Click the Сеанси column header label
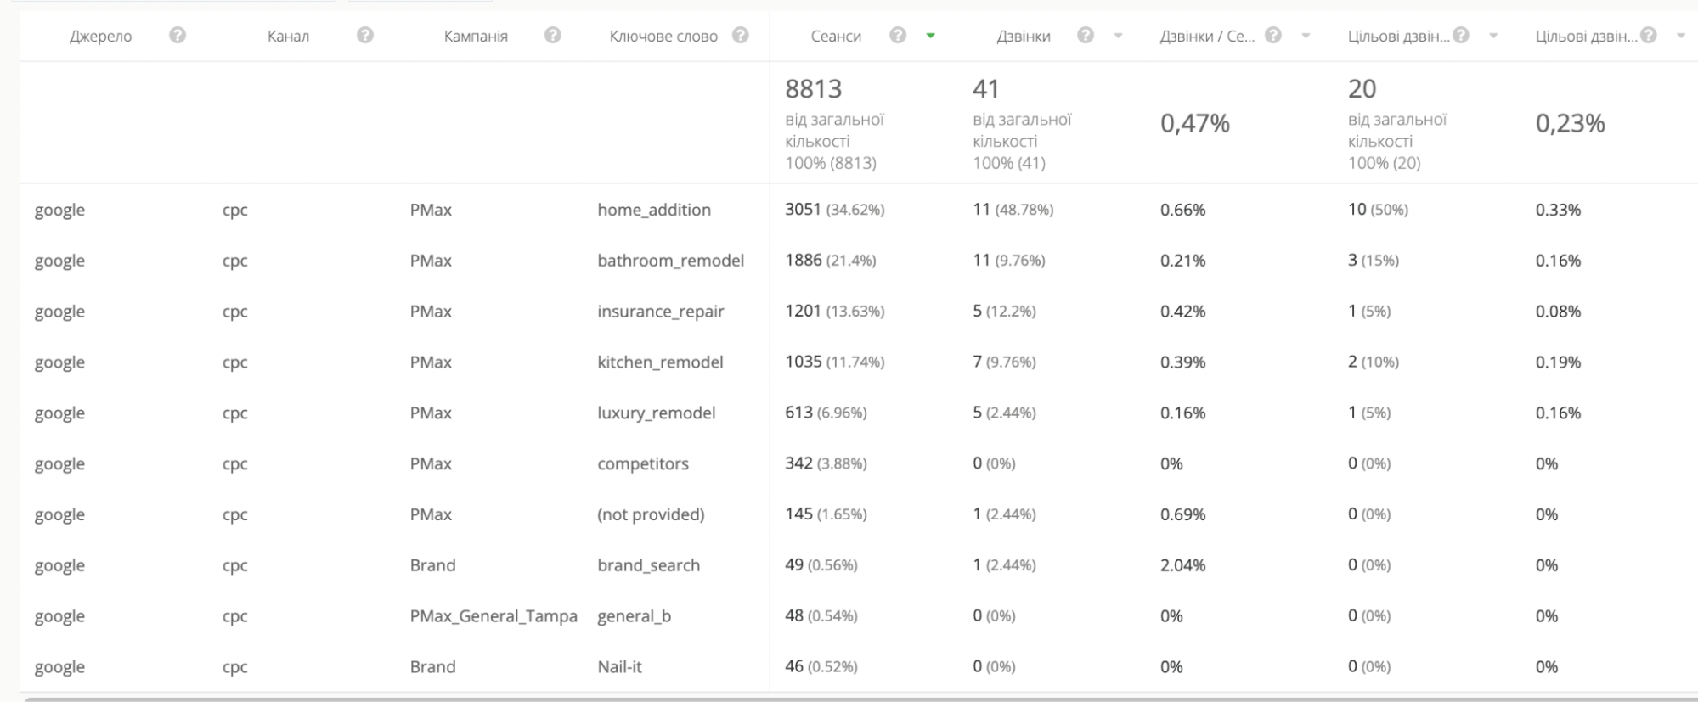This screenshot has height=702, width=1698. tap(836, 37)
